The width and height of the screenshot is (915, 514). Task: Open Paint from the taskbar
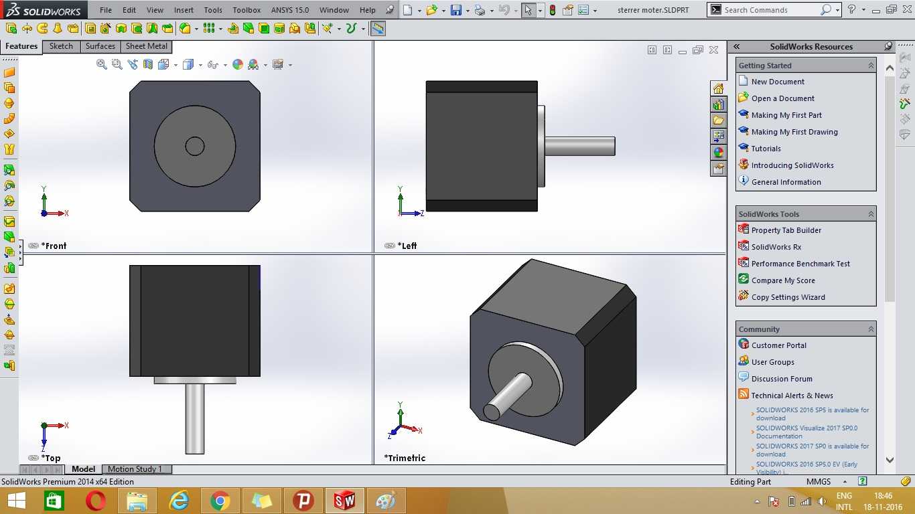(386, 501)
